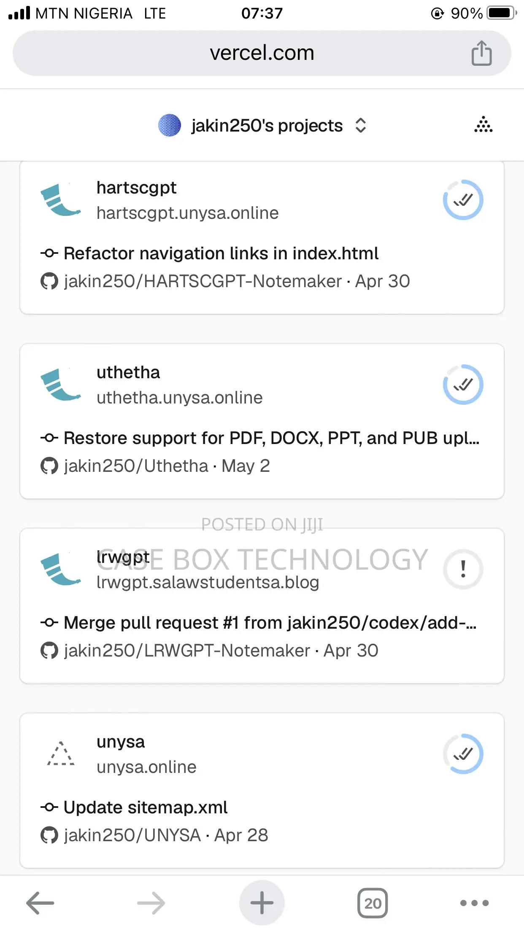Visit uthetha.unysa.online domain link

tap(179, 398)
